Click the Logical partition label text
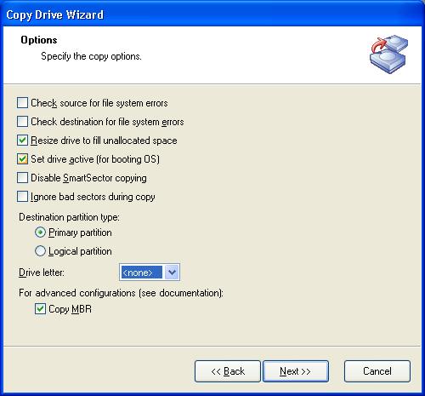This screenshot has width=425, height=396. tap(80, 251)
